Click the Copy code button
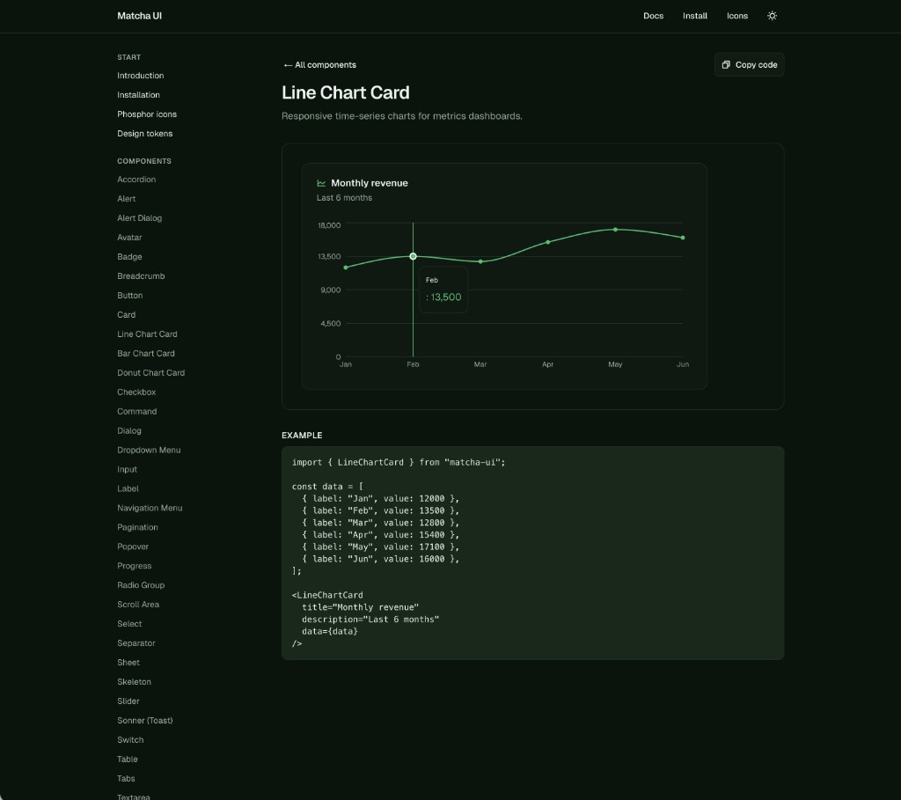Image resolution: width=901 pixels, height=800 pixels. 749,64
